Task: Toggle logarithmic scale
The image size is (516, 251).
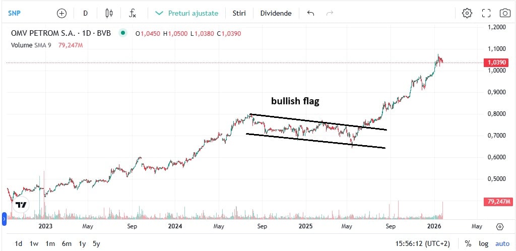Action: (x=483, y=244)
